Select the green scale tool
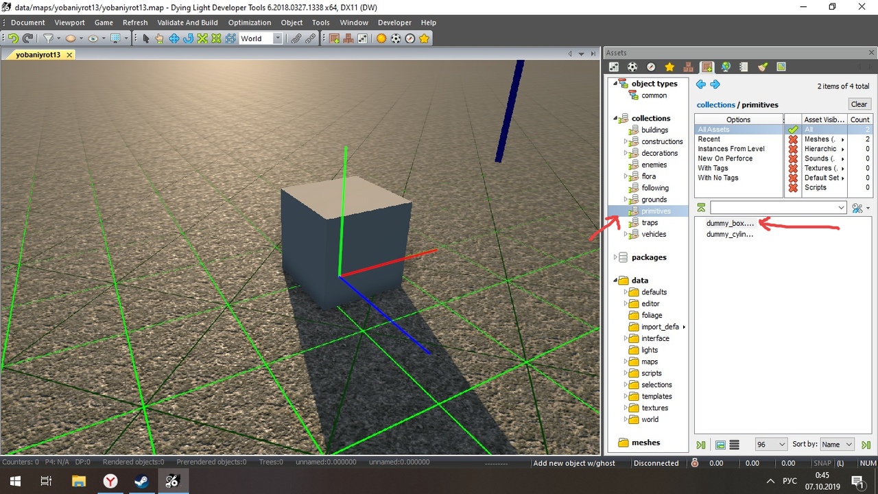The height and width of the screenshot is (494, 878). pos(202,38)
